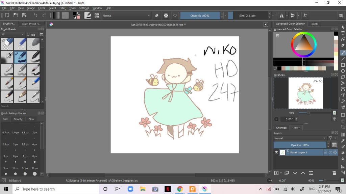Image resolution: width=346 pixels, height=194 pixels.
Task: Move layer down with arrow
Action: coord(295,173)
